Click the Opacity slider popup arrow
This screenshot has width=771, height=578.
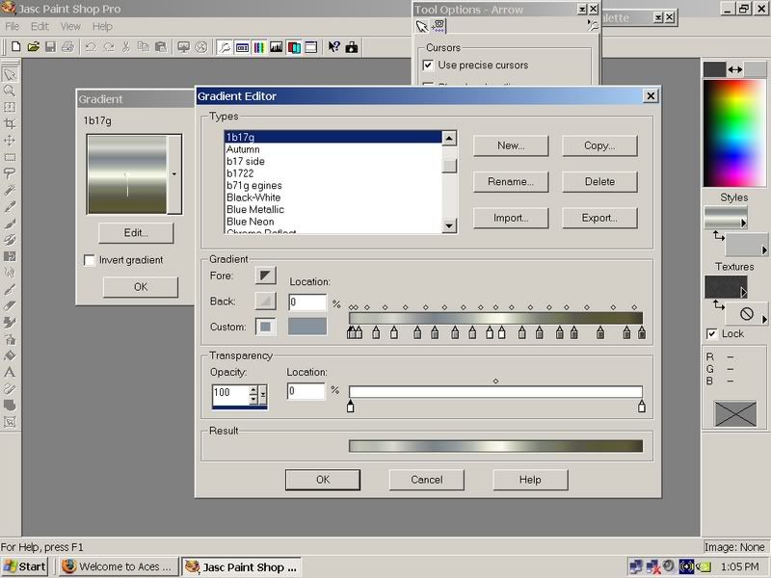[263, 395]
